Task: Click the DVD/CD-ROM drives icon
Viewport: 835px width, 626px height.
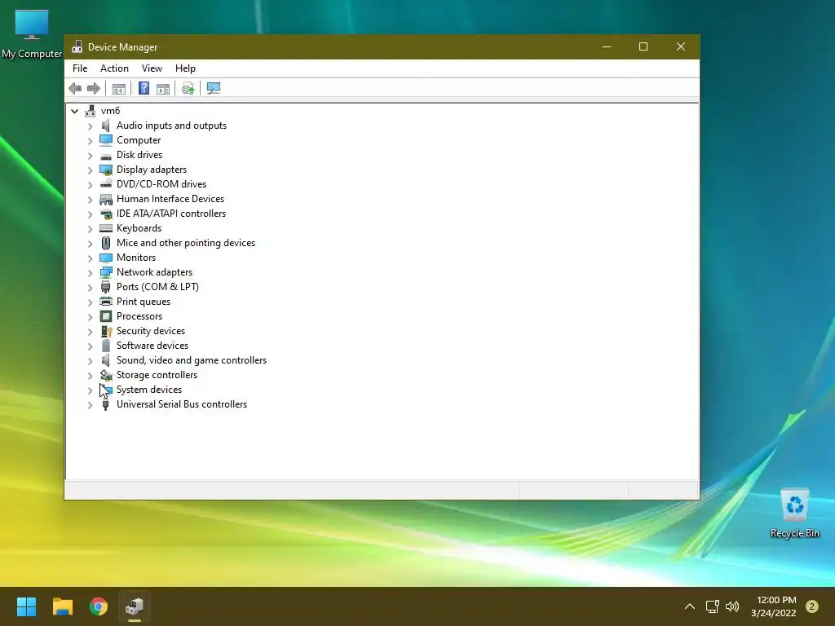Action: 106,184
